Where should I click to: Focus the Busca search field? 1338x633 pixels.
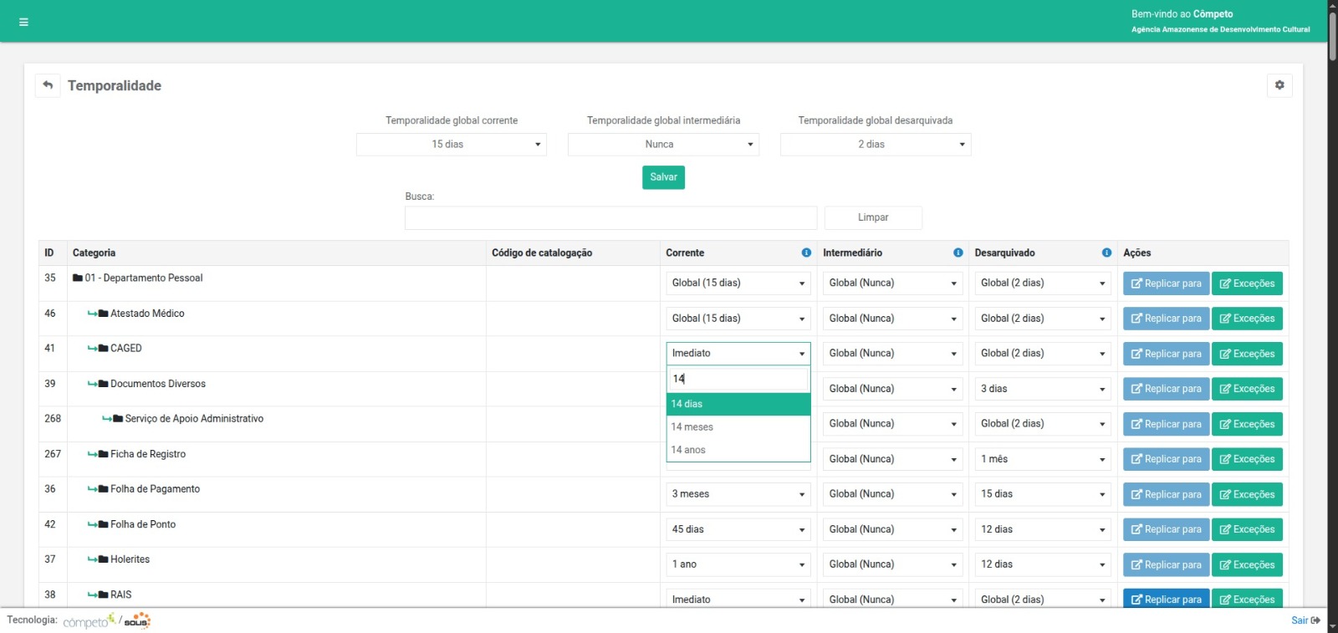click(610, 218)
